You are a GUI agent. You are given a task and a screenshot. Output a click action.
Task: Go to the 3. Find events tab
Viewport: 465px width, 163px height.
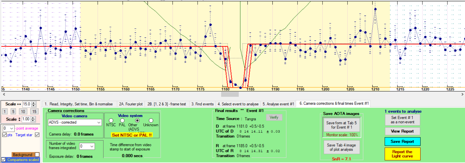pyautogui.click(x=202, y=104)
